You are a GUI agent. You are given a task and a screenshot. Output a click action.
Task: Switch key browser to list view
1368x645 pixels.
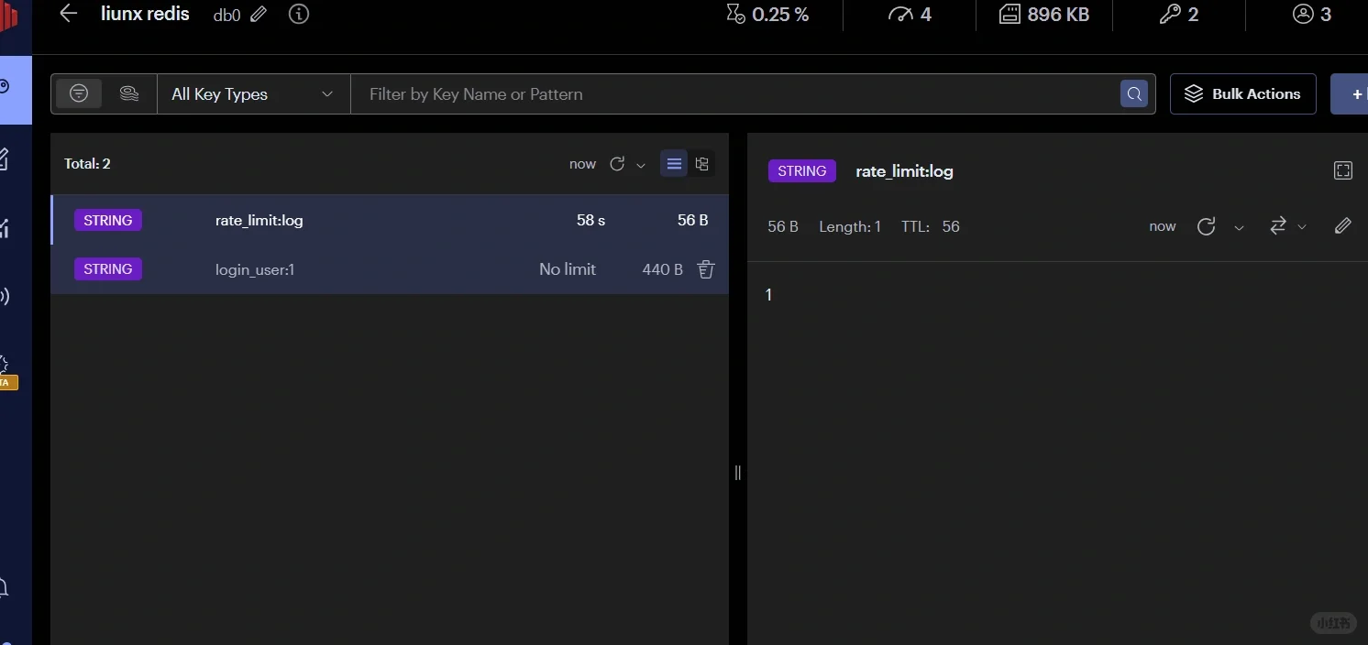(x=674, y=164)
